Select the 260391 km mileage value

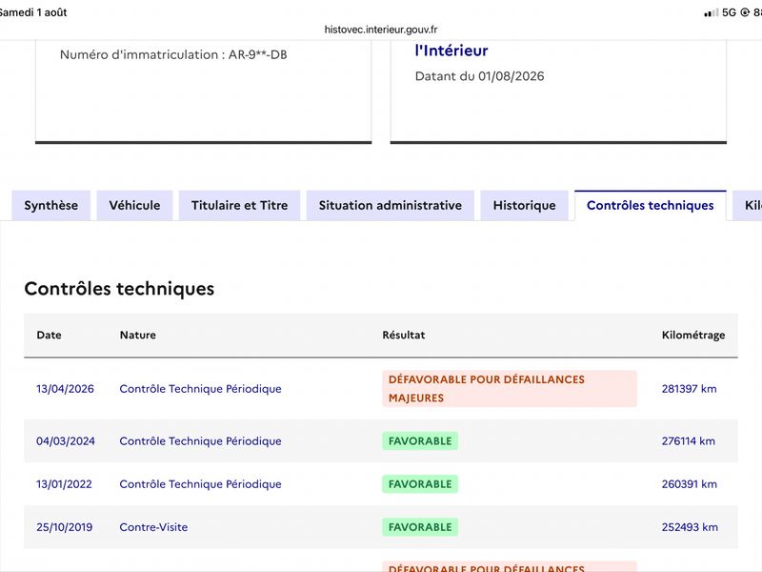point(689,484)
